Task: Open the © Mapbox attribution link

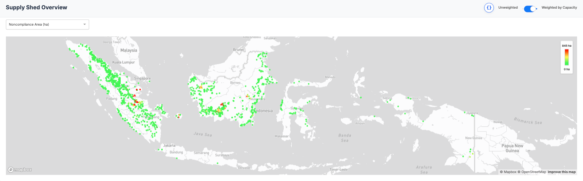Action: click(508, 172)
